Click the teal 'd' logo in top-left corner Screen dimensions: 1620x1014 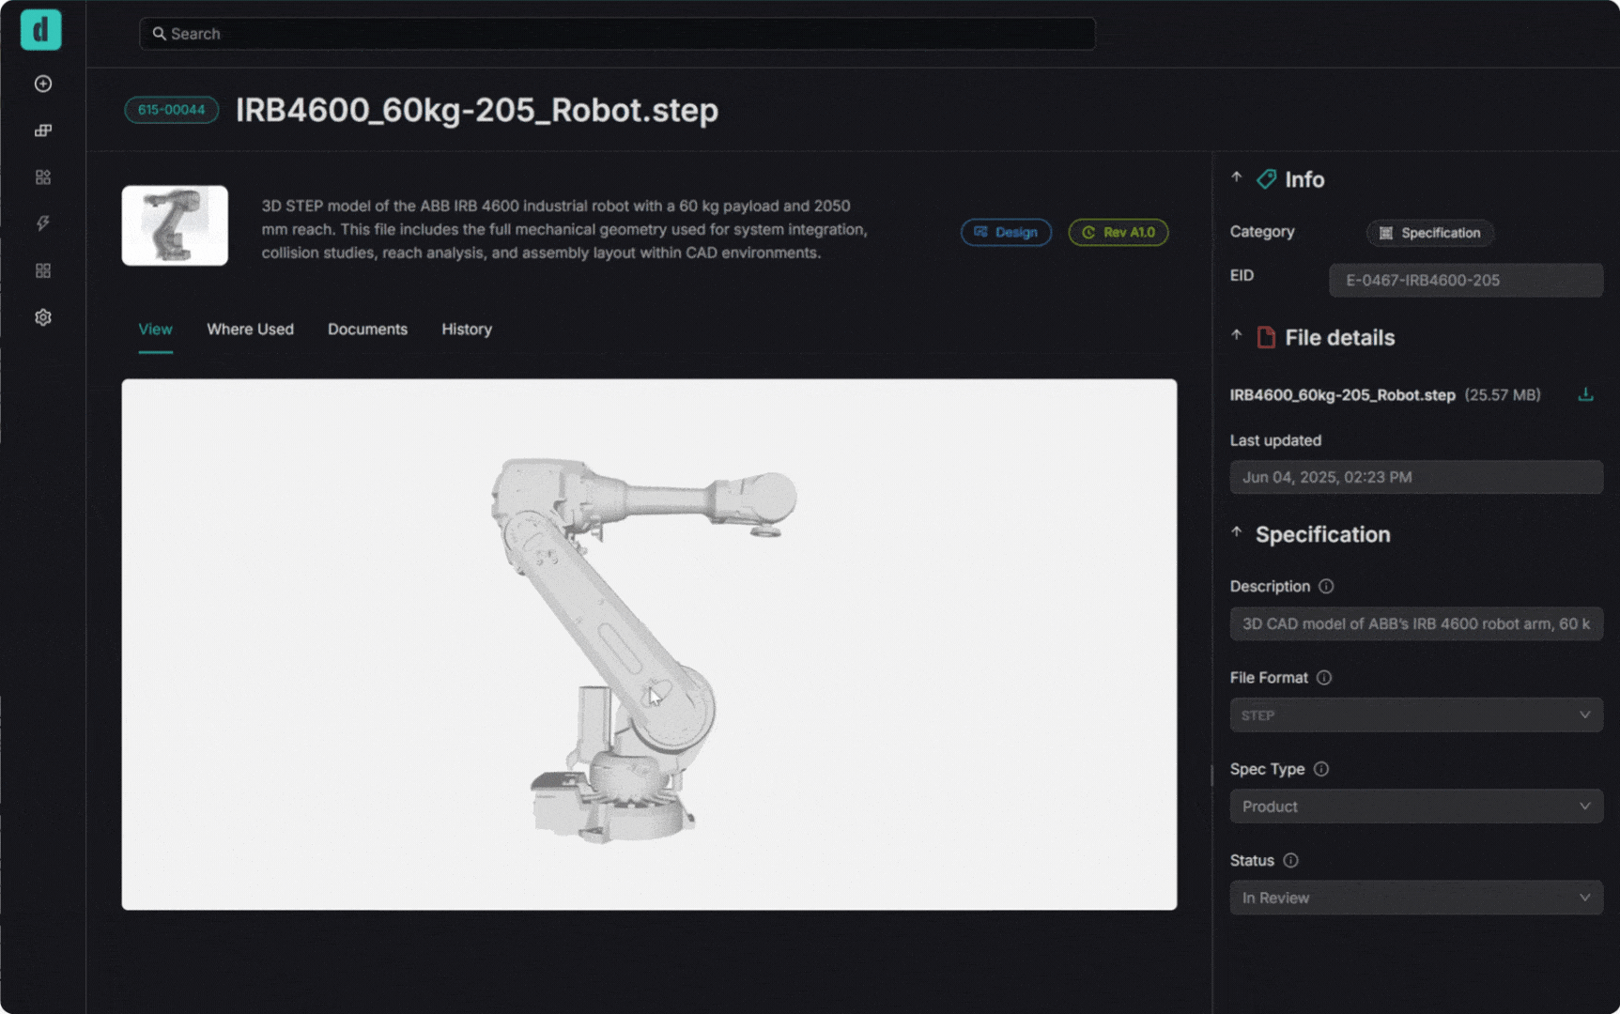pos(39,29)
